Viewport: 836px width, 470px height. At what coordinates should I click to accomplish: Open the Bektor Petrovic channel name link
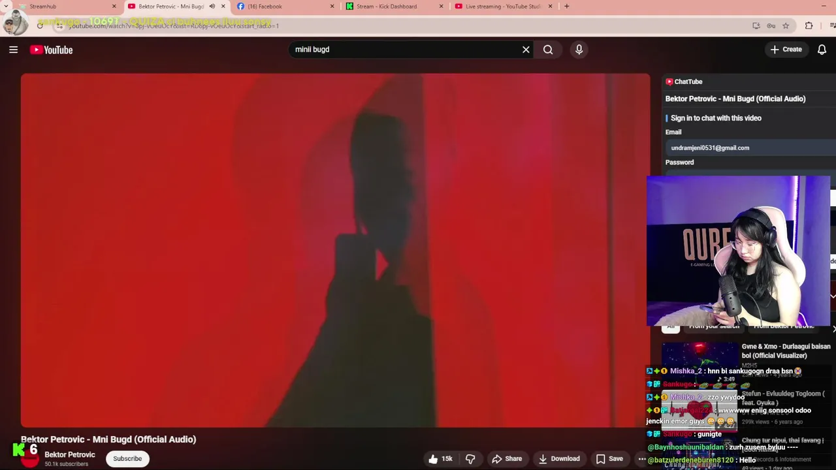tap(70, 455)
